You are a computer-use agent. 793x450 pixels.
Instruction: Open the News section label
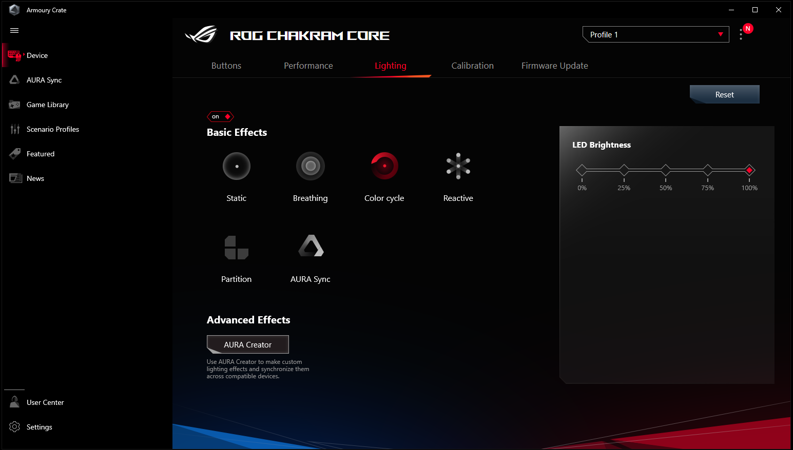coord(35,178)
